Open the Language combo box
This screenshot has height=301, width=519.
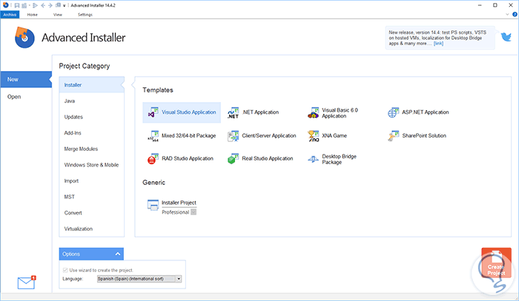139,279
